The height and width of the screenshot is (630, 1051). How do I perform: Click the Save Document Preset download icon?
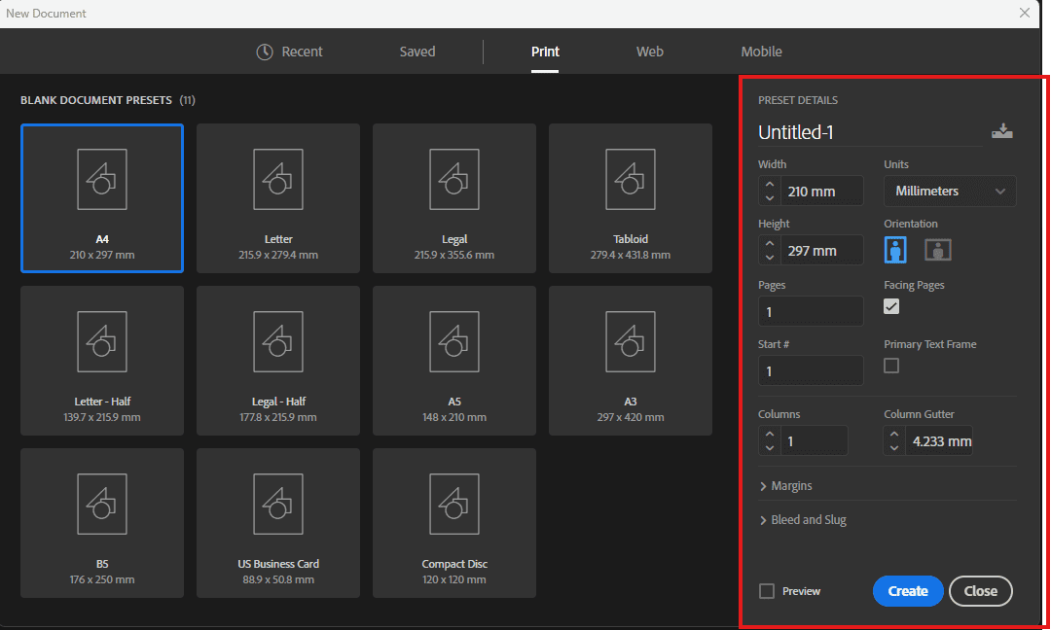tap(1002, 131)
